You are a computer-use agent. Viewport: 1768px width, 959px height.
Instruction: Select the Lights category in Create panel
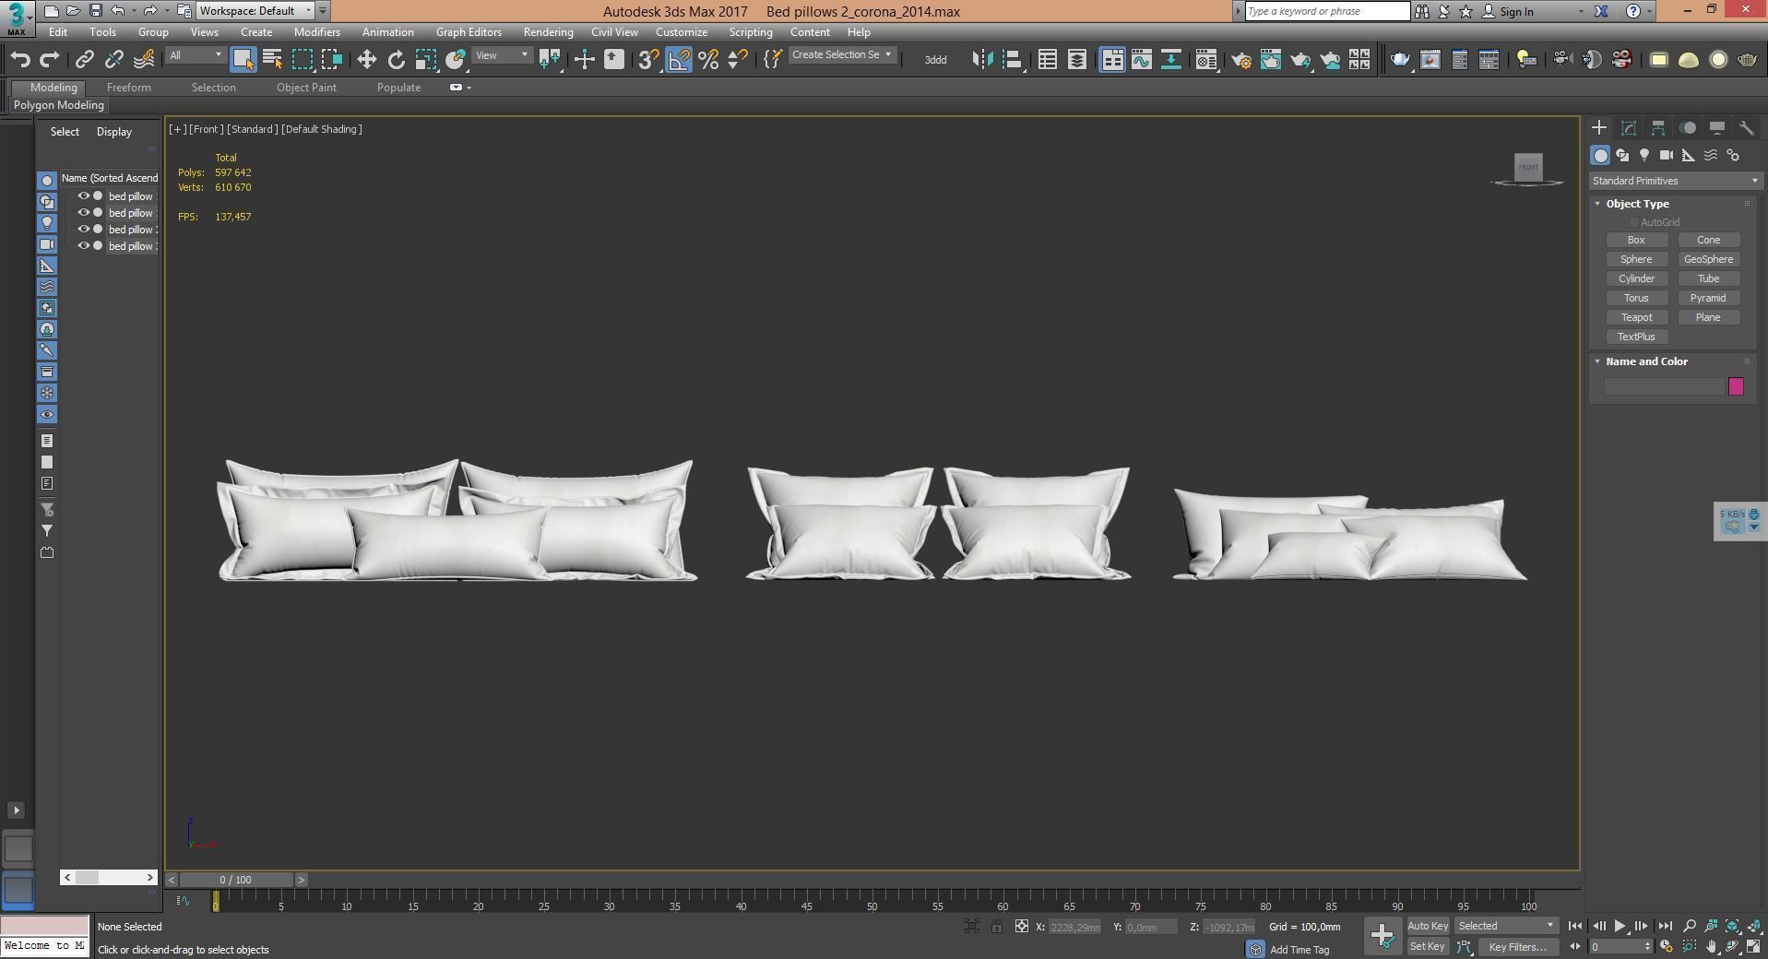pyautogui.click(x=1644, y=155)
